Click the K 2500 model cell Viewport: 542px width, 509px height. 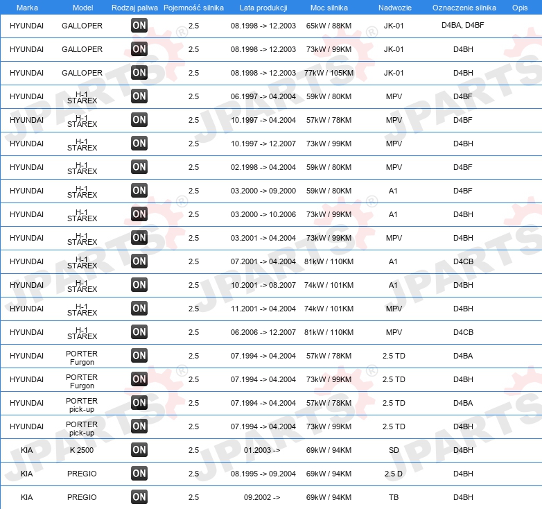click(x=82, y=450)
